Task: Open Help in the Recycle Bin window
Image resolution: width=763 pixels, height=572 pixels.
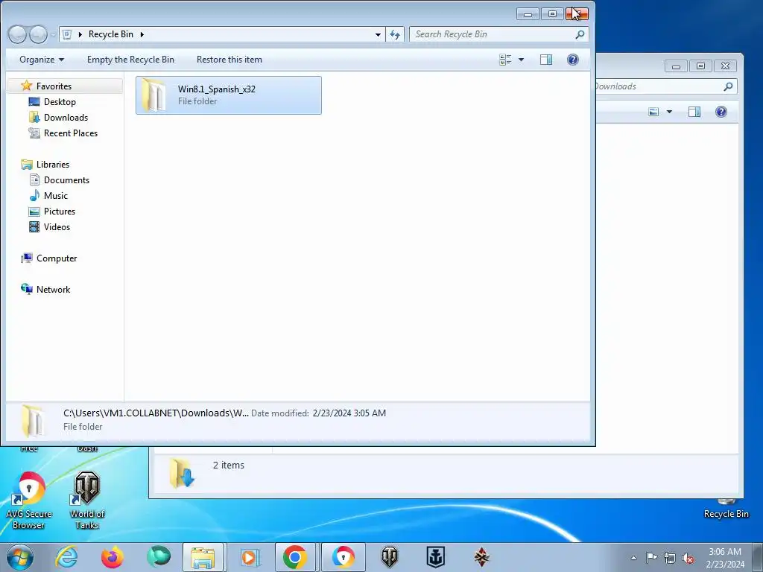Action: coord(573,60)
